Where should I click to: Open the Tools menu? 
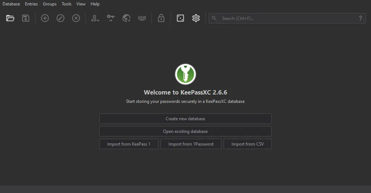(x=67, y=4)
